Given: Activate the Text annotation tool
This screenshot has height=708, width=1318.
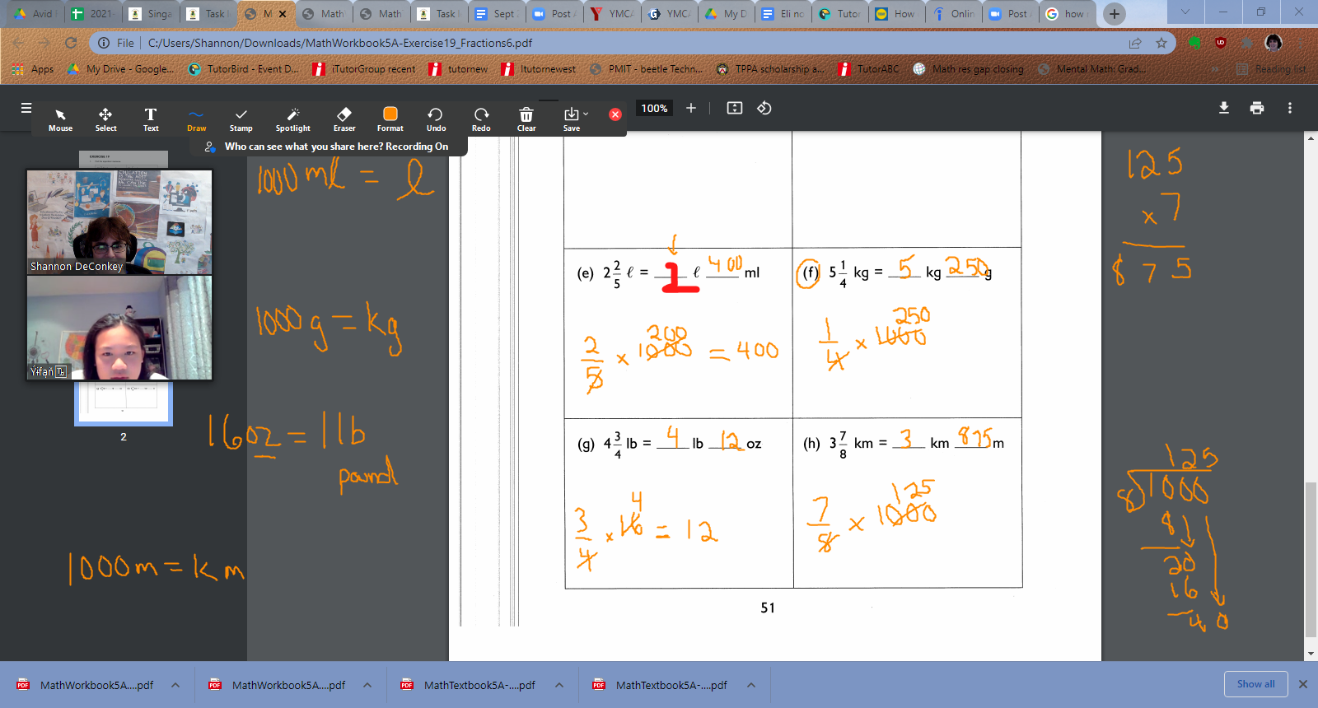Looking at the screenshot, I should [x=151, y=119].
